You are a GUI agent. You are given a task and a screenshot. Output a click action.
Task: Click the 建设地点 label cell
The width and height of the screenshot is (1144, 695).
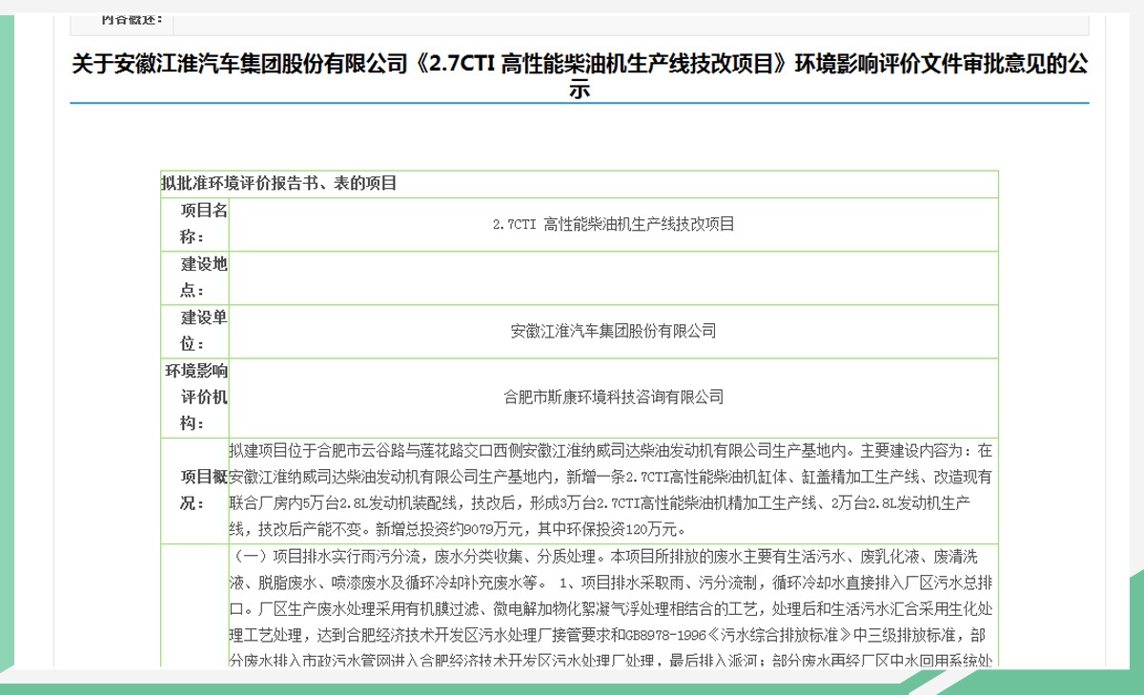point(195,277)
